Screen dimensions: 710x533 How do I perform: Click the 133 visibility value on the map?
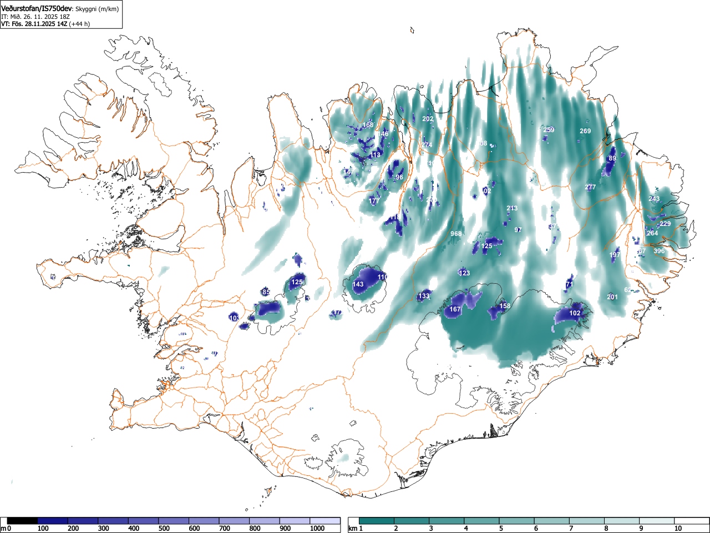(x=424, y=296)
